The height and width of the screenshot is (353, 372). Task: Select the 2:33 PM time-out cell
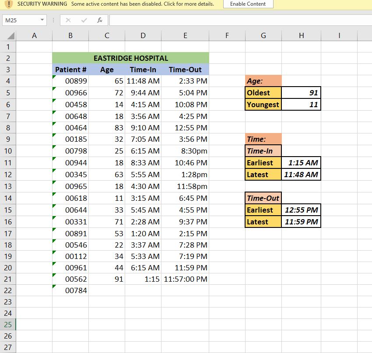(185, 81)
